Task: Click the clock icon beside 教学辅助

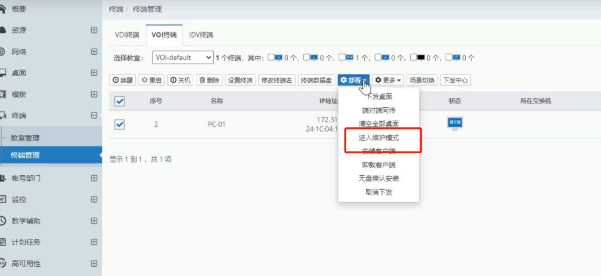Action: (3, 221)
